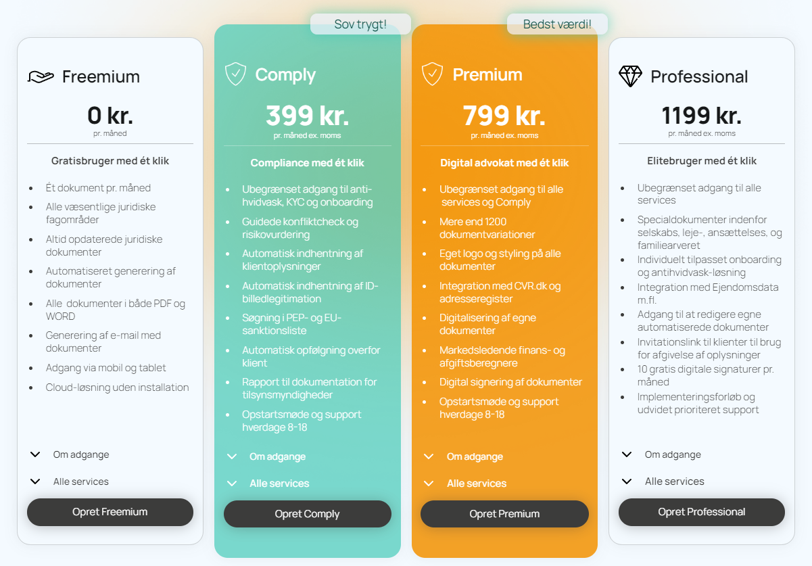The height and width of the screenshot is (566, 812).
Task: Expand "Alle services" under Freemium
Action: click(x=82, y=481)
